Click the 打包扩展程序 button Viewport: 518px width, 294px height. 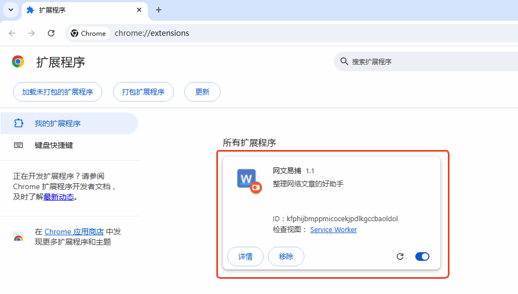(143, 92)
